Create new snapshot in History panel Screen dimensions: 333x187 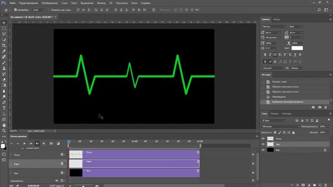pos(319,108)
